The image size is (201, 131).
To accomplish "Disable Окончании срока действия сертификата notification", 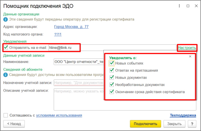I will 112,92.
